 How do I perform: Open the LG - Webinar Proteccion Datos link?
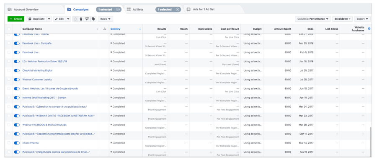point(45,62)
